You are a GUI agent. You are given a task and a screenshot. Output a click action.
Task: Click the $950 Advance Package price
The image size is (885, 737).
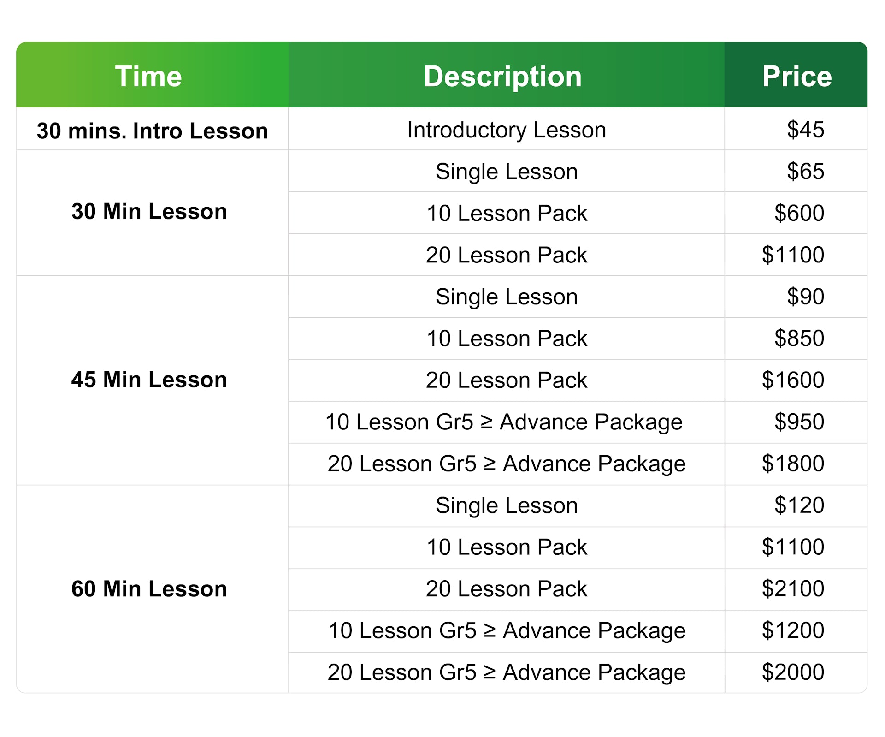pyautogui.click(x=799, y=422)
